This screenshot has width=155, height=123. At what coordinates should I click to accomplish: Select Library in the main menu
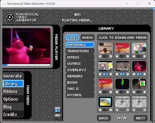pos(13,83)
